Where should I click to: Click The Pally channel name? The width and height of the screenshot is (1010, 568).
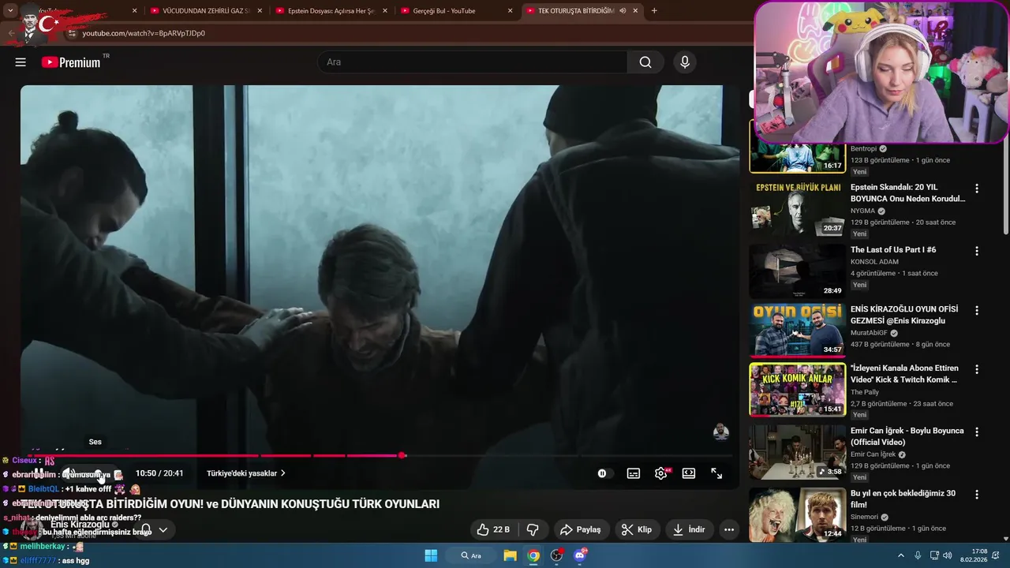coord(865,392)
